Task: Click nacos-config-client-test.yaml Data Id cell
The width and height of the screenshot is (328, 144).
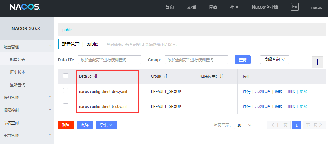Action: [x=103, y=107]
